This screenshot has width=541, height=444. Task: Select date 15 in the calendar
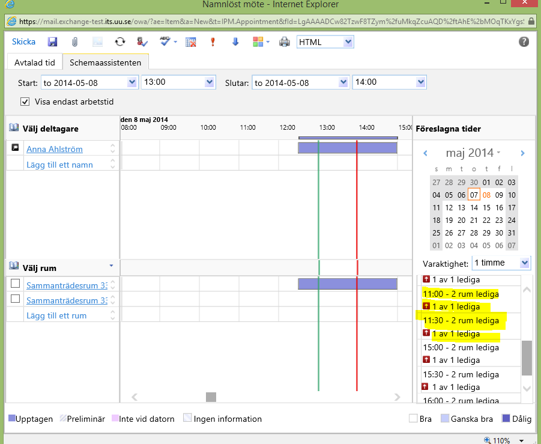(486, 207)
